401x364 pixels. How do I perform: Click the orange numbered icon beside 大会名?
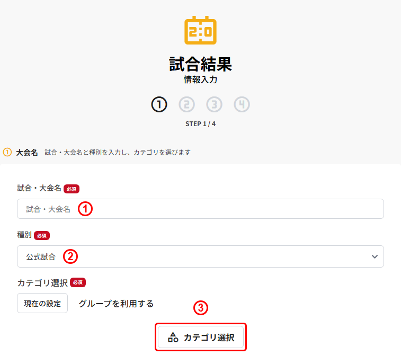[x=7, y=152]
